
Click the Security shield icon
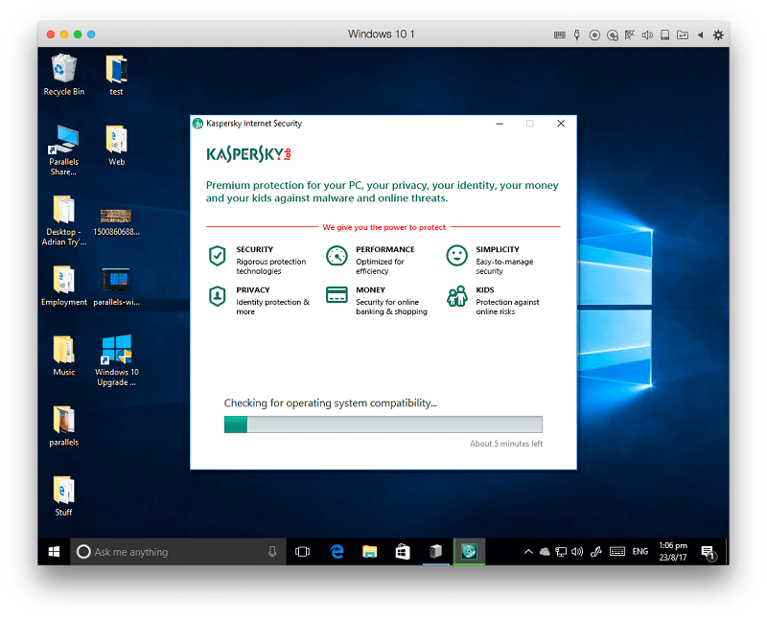tap(217, 256)
